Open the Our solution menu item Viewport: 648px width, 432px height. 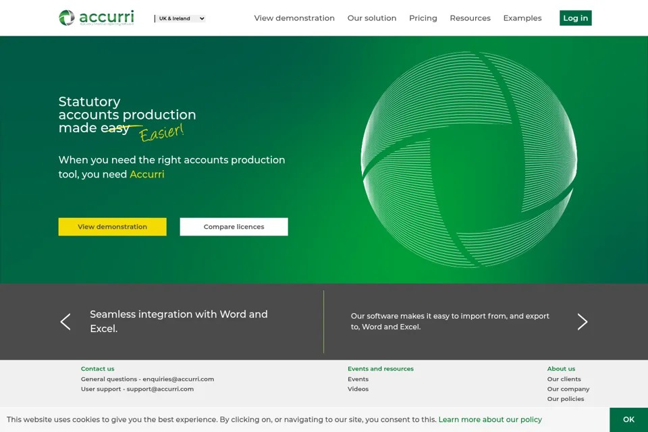[371, 18]
